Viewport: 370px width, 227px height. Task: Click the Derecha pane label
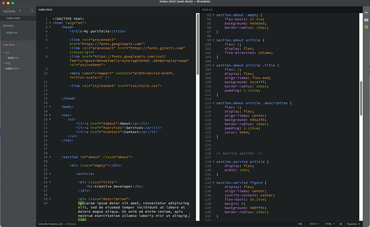pyautogui.click(x=8, y=26)
